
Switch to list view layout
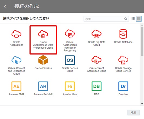(x=133, y=19)
